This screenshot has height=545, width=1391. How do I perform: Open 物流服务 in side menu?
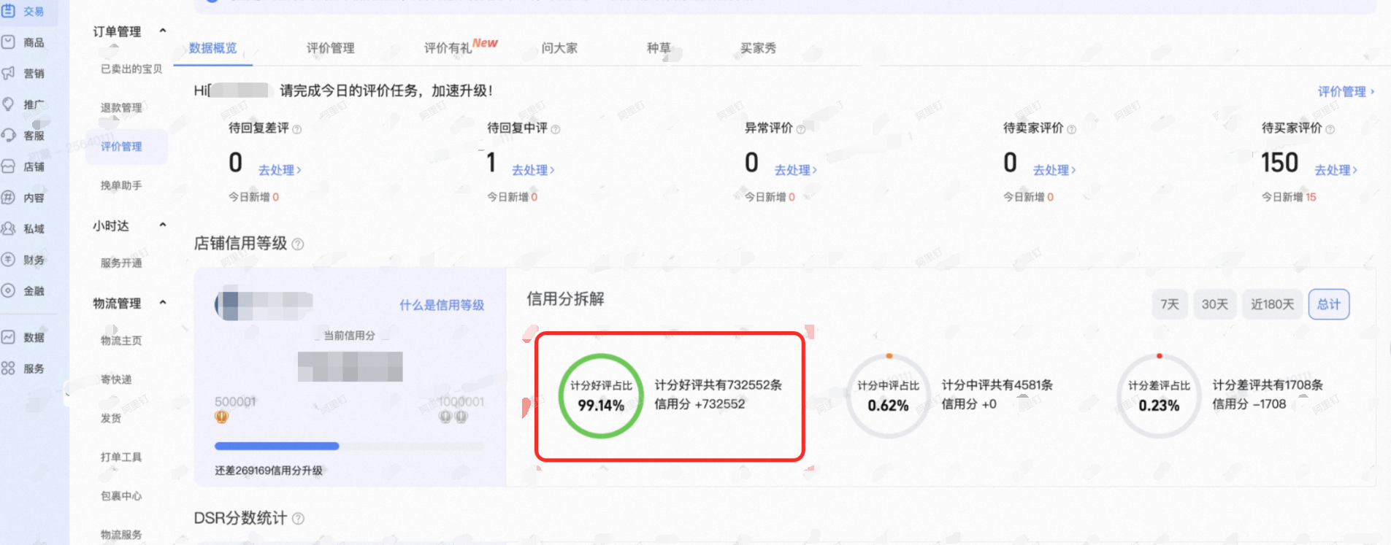(121, 535)
